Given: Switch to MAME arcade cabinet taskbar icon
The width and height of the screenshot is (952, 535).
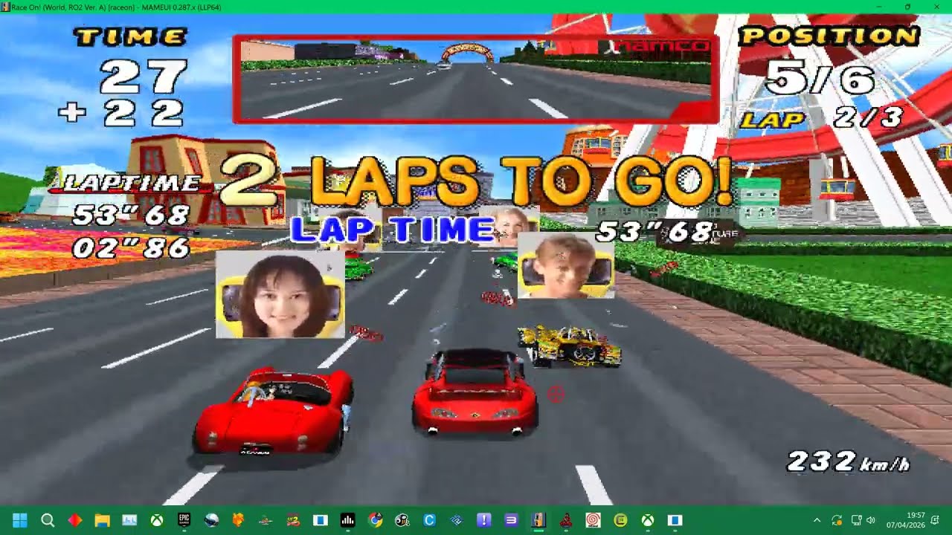Looking at the screenshot, I should coord(538,520).
